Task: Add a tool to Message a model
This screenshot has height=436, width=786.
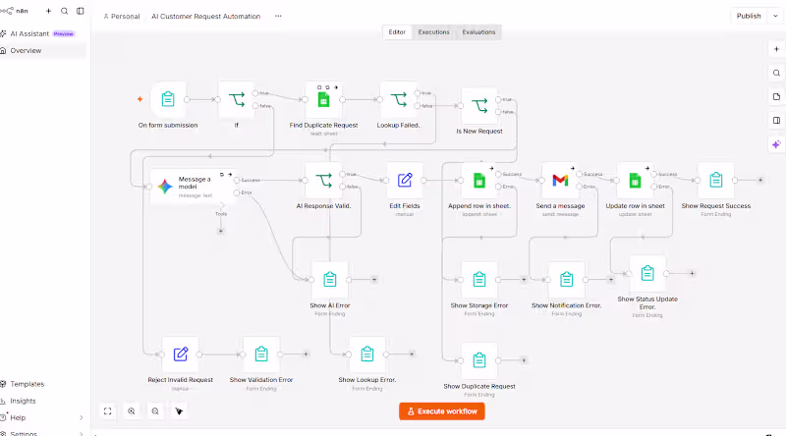Action: coord(220,231)
